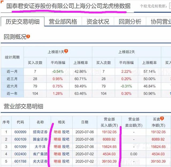Select the 近一月 row label
Screen dimensions: 171x167
point(12,71)
